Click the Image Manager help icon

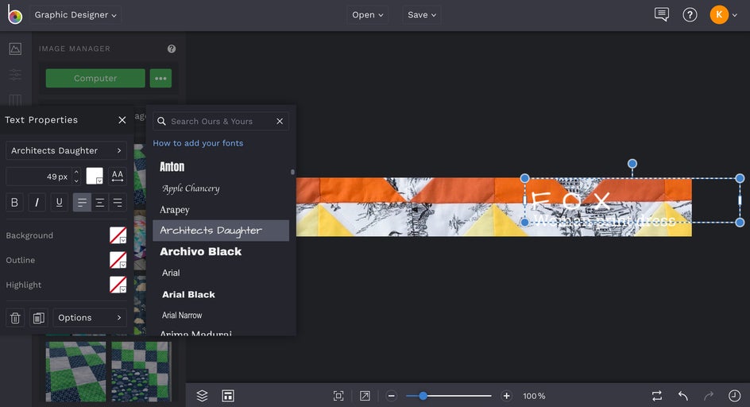(x=172, y=48)
